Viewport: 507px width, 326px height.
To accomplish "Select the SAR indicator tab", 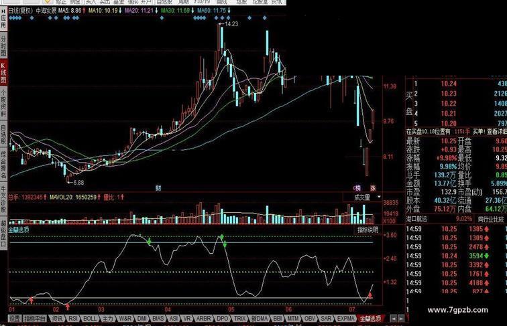I will 326,319.
